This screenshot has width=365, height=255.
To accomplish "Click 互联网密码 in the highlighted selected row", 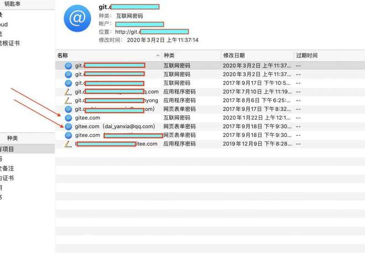I will (x=177, y=66).
